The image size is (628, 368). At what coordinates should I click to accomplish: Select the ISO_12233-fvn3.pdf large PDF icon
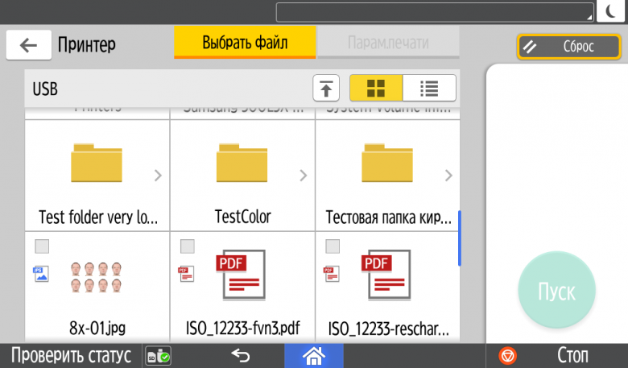click(241, 275)
